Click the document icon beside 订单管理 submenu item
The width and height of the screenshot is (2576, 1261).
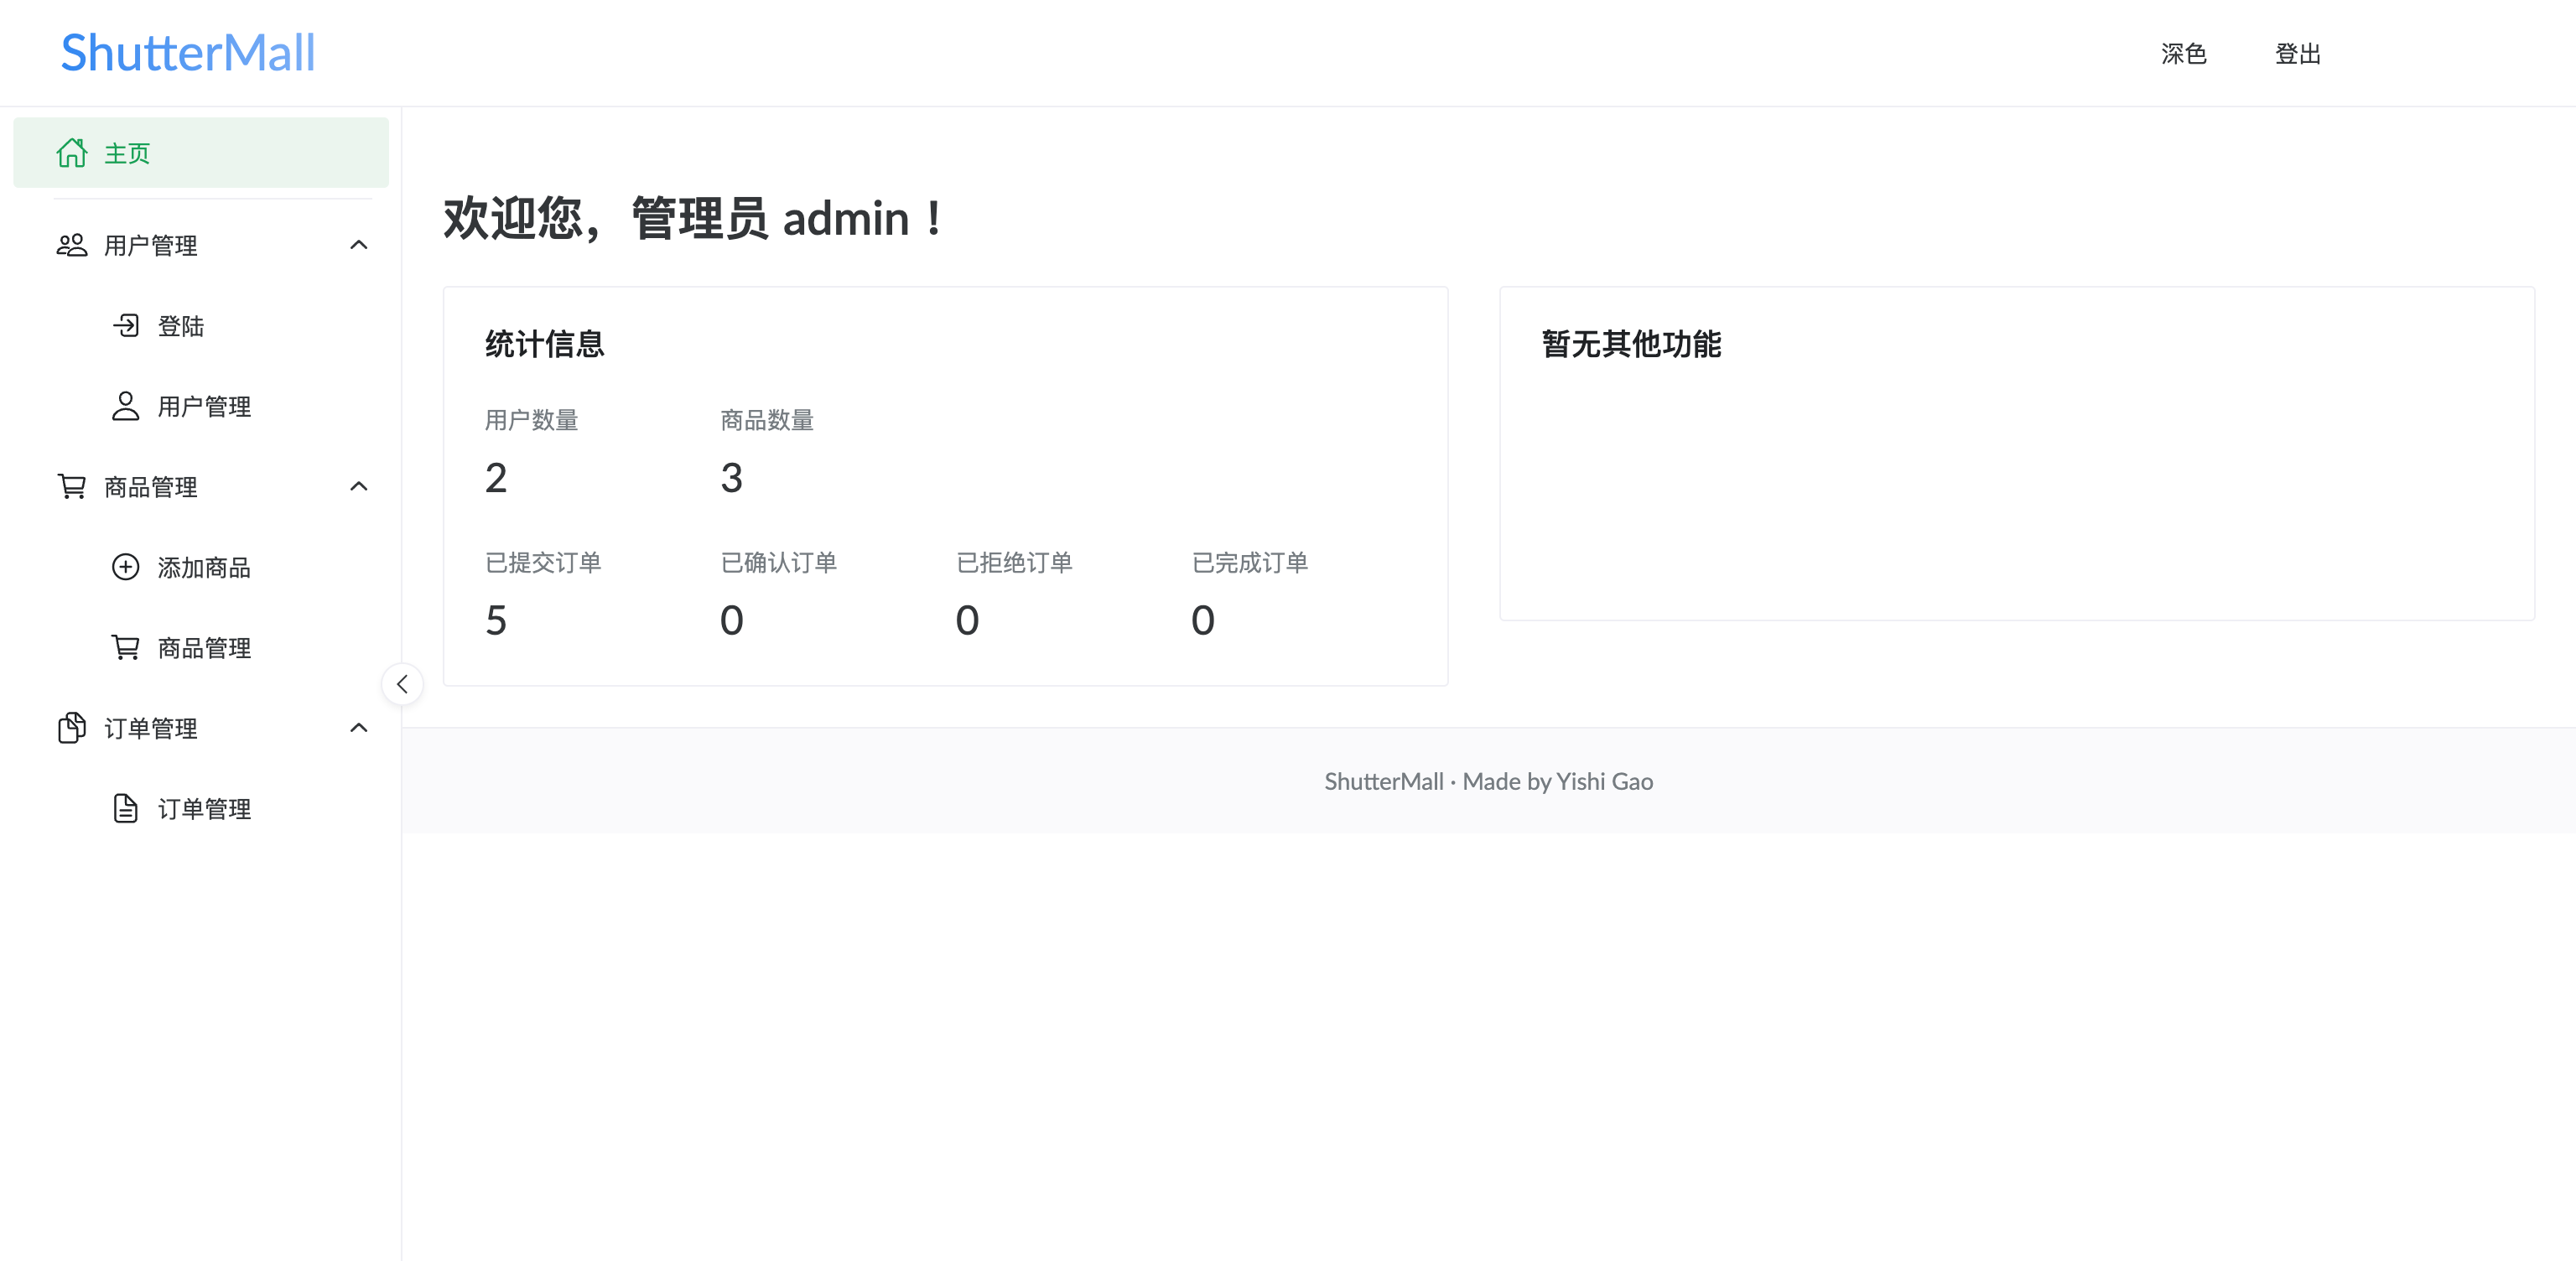125,808
